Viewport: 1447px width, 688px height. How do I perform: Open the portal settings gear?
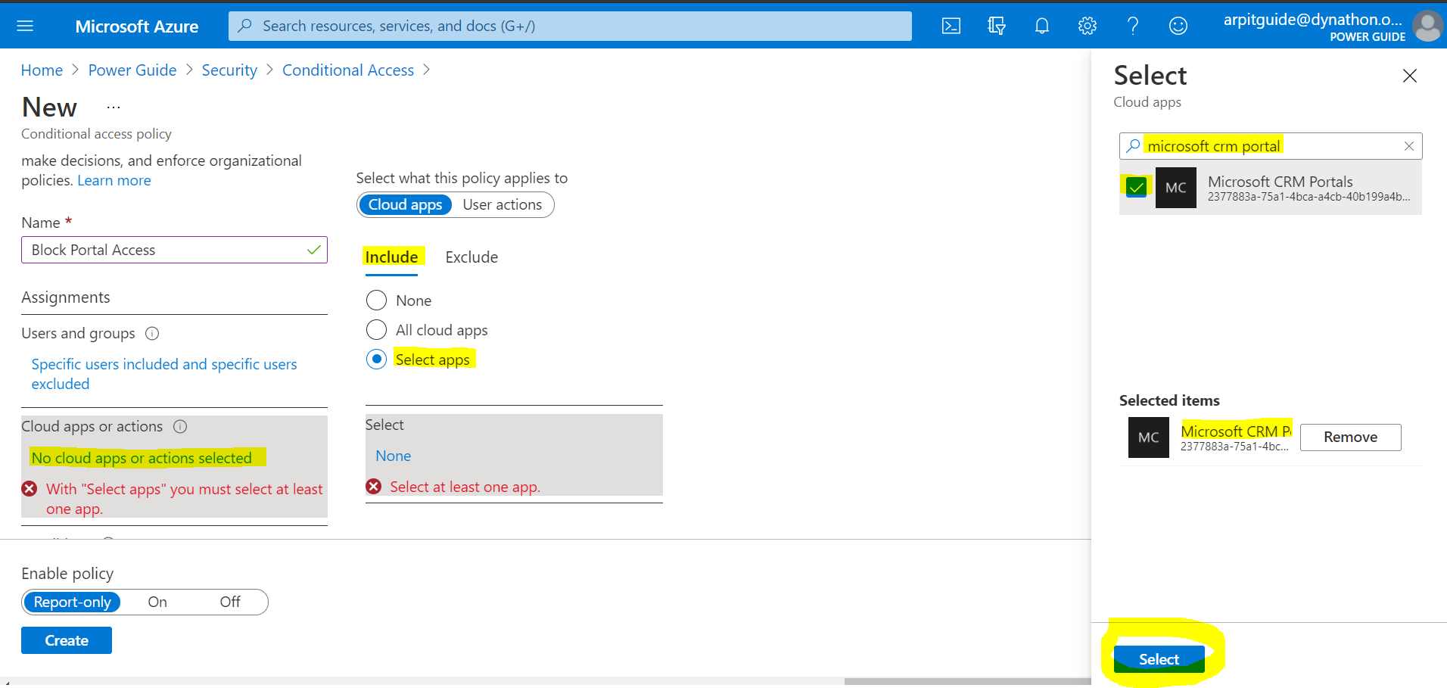[1088, 26]
